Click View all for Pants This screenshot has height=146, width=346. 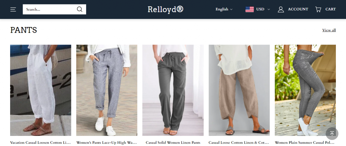coord(329,30)
